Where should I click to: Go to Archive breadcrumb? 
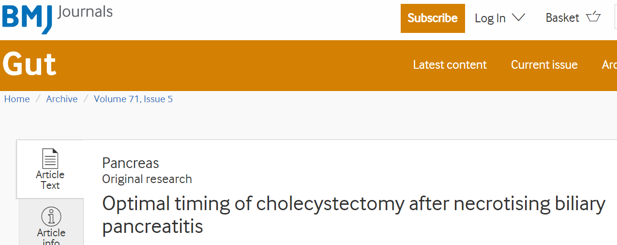pos(62,99)
